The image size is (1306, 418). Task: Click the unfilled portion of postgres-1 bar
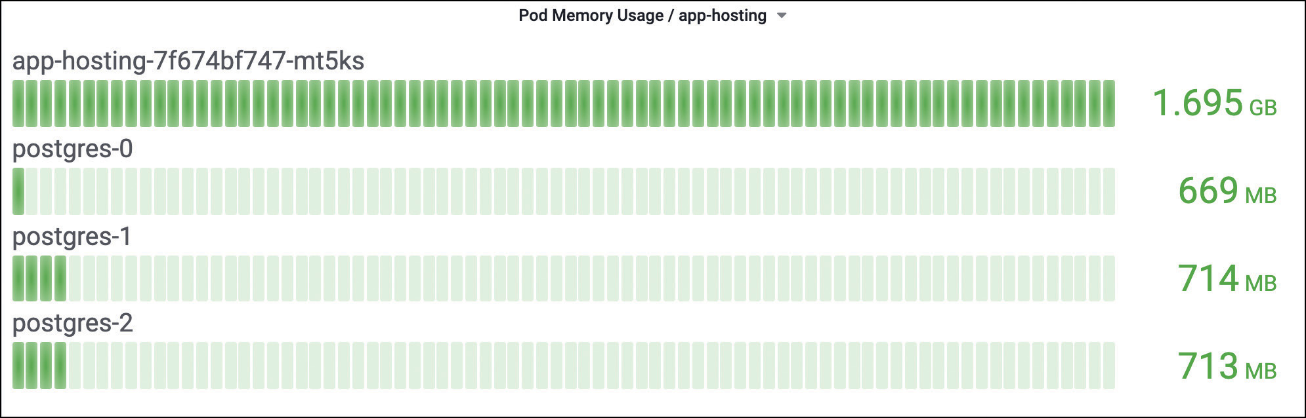[x=591, y=278]
